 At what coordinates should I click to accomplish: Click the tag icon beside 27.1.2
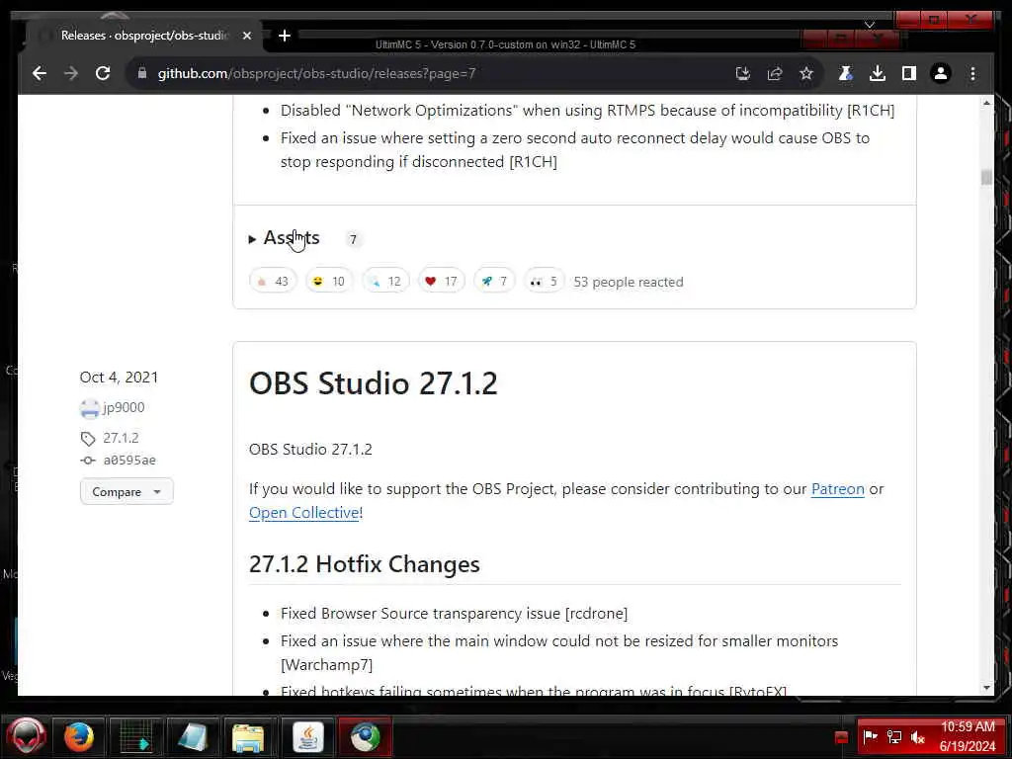click(x=88, y=439)
